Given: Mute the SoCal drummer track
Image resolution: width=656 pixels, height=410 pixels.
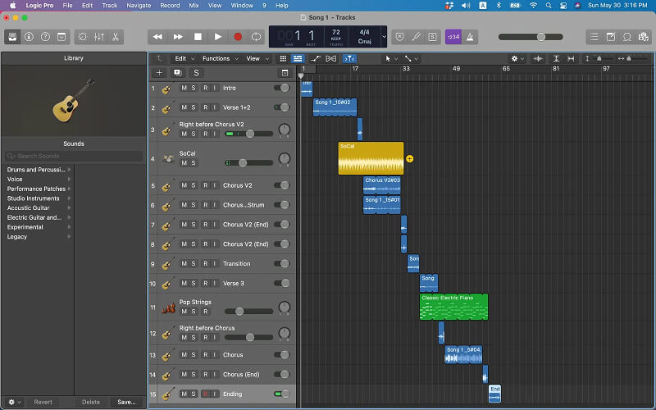Looking at the screenshot, I should (184, 163).
